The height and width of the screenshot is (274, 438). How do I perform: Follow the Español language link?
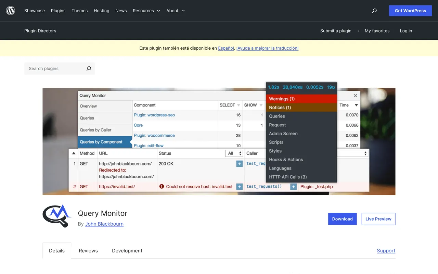[226, 48]
